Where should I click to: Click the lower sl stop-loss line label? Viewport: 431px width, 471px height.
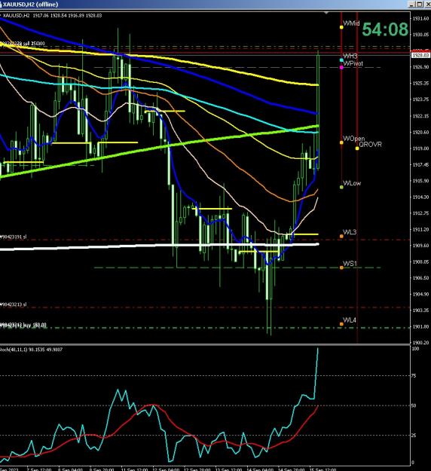[14, 304]
